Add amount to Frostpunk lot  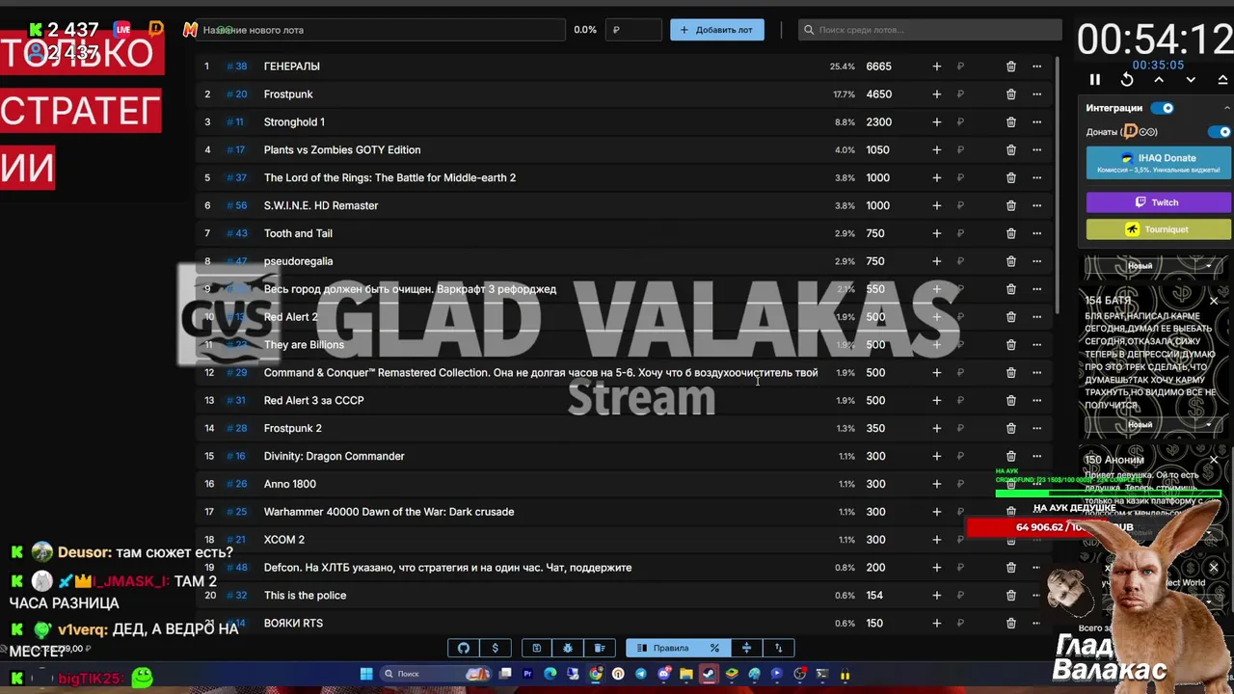936,94
